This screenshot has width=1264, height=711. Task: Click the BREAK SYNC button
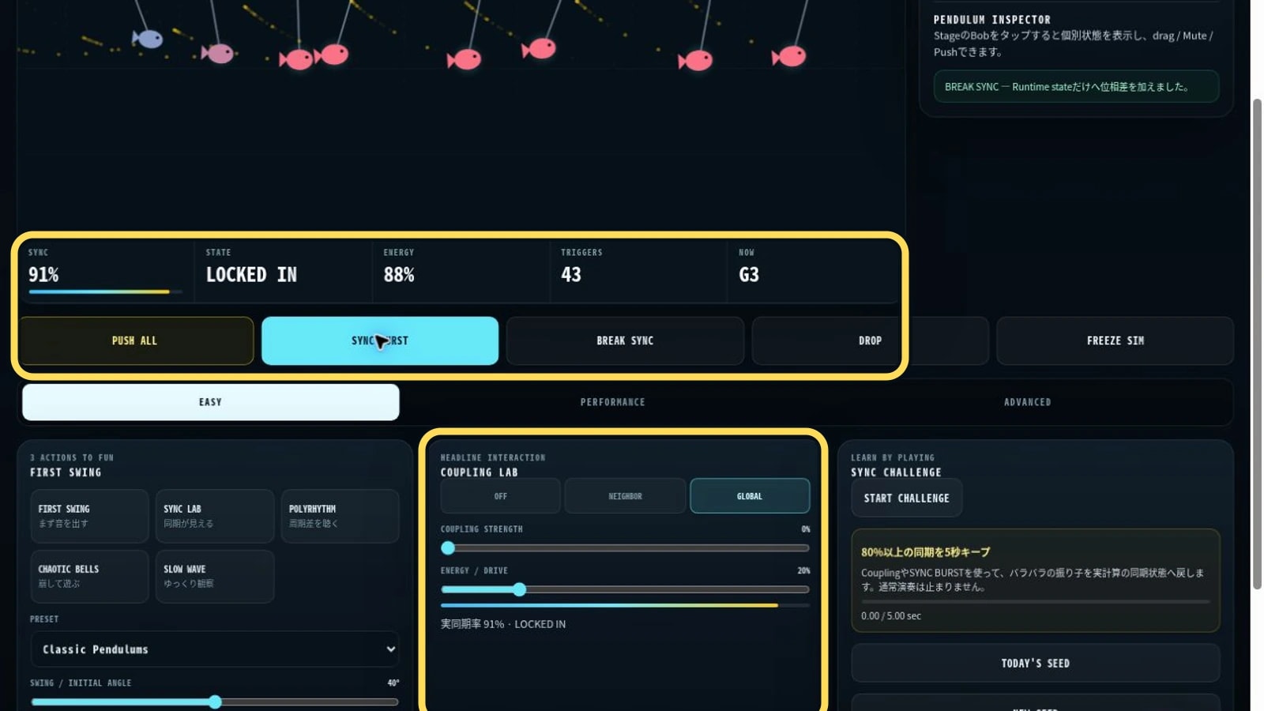(625, 340)
